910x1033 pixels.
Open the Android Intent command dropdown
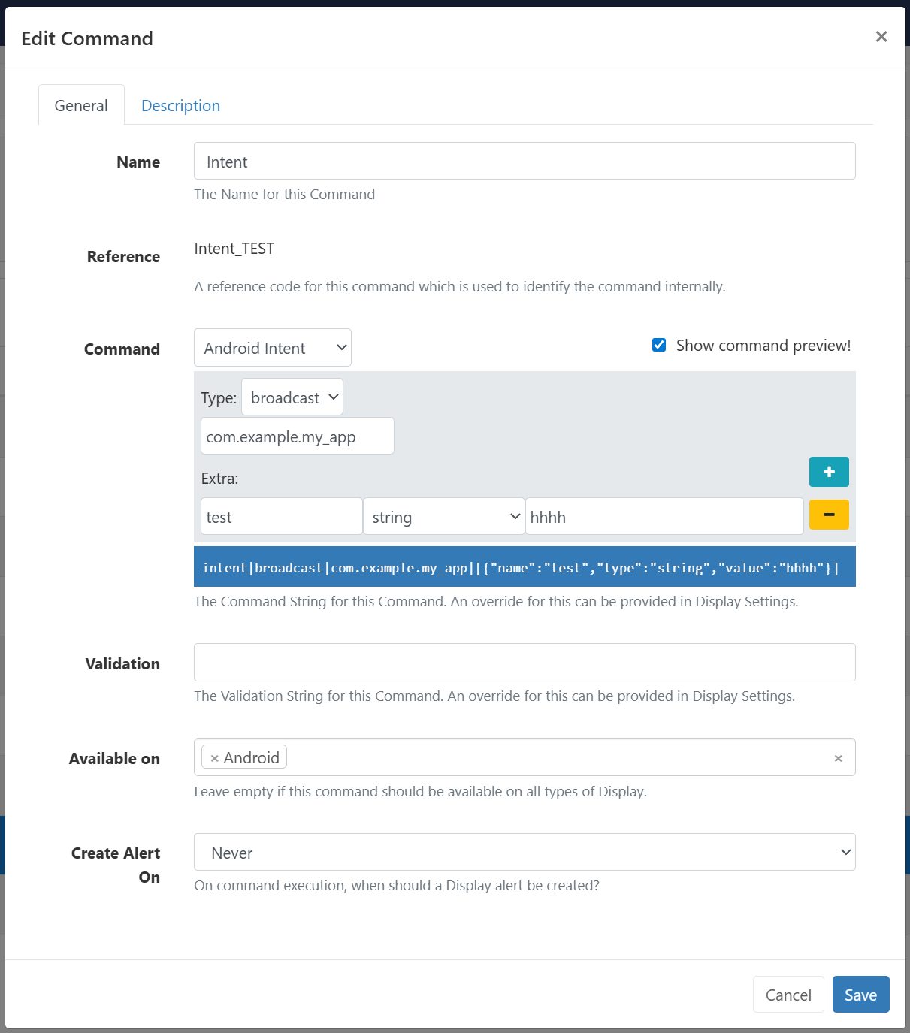pyautogui.click(x=273, y=349)
